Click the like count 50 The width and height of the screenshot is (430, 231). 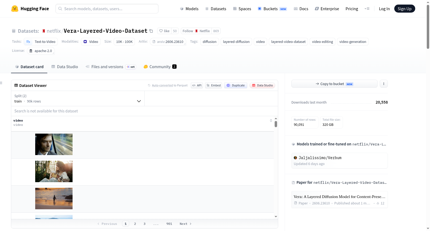point(175,31)
